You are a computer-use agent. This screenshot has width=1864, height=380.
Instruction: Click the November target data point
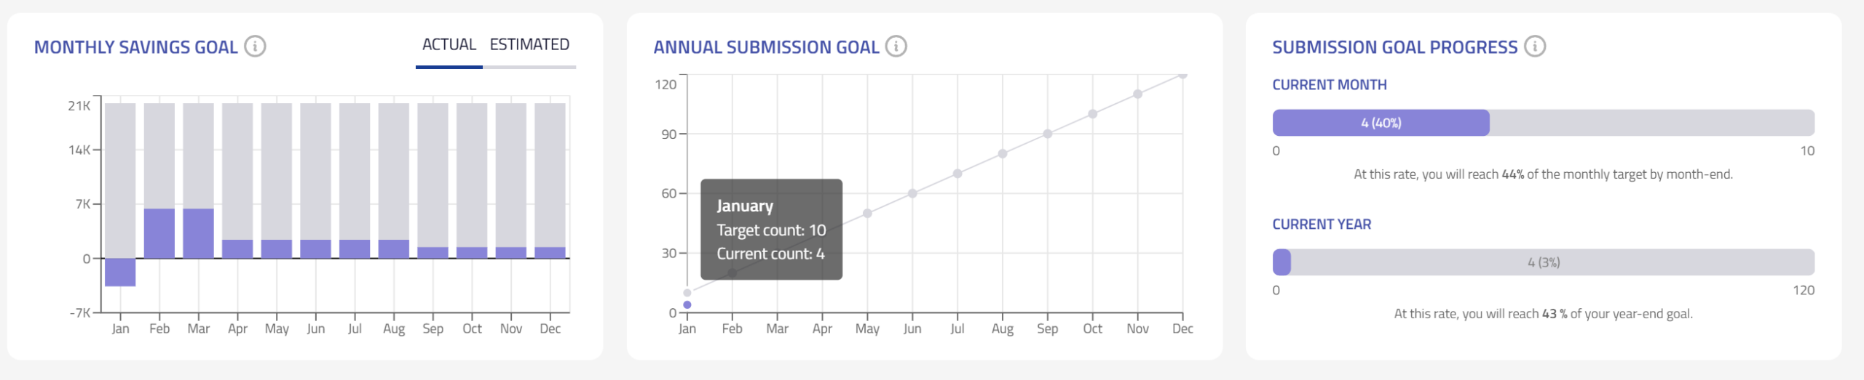pyautogui.click(x=1137, y=94)
